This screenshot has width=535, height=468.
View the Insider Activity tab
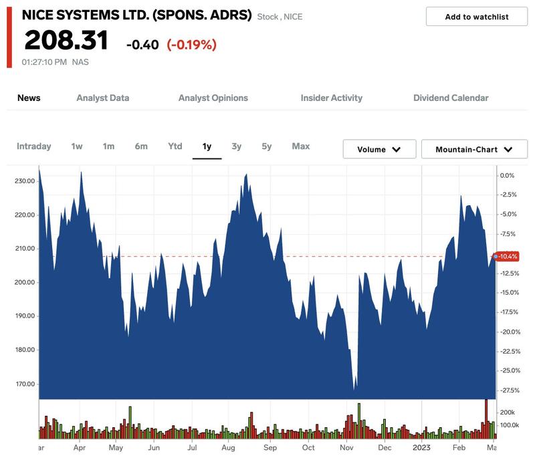[331, 98]
